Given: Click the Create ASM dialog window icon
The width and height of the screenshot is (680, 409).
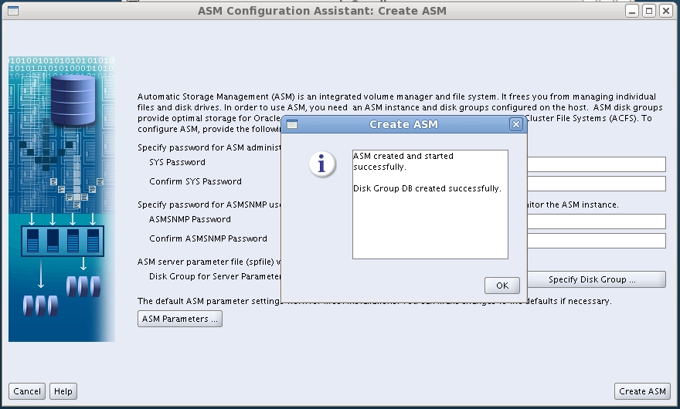Looking at the screenshot, I should pos(292,124).
